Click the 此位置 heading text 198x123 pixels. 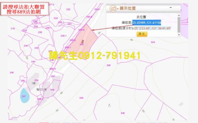point(141,17)
